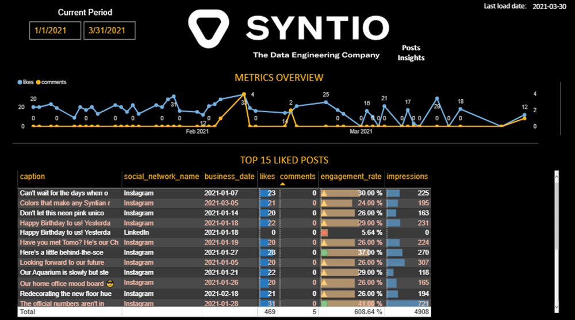Click the start date field 1/1/2021
575x320 pixels.
point(55,31)
